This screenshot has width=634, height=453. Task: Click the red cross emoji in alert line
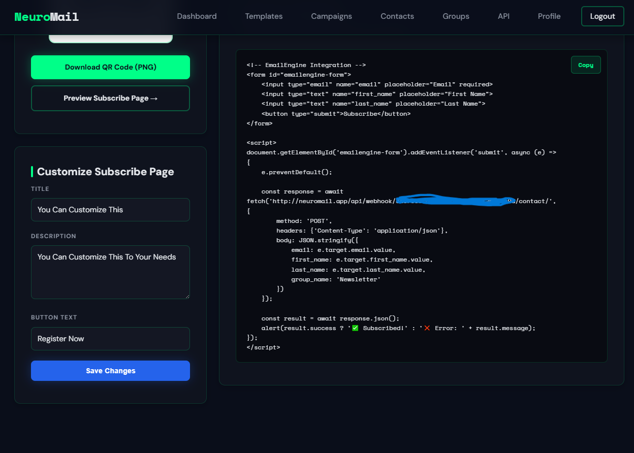click(427, 328)
